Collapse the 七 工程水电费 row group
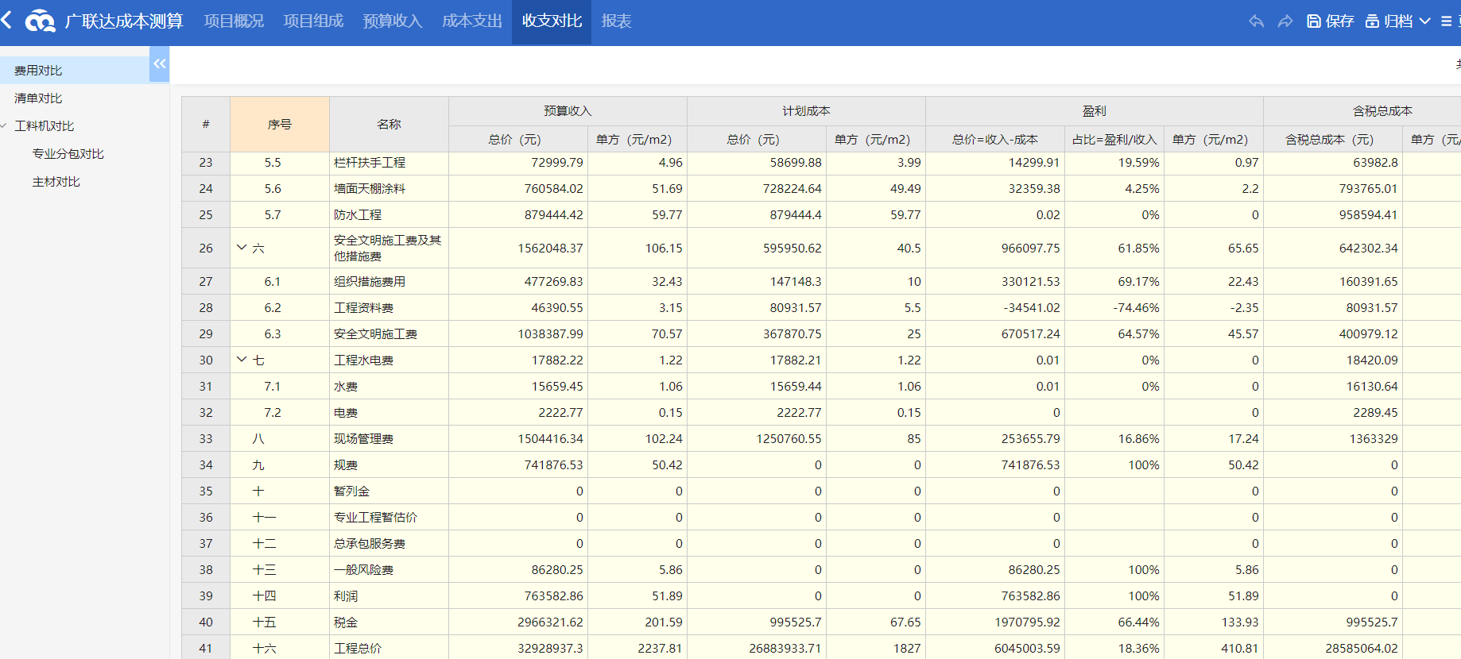Viewport: 1461px width, 659px height. click(242, 360)
